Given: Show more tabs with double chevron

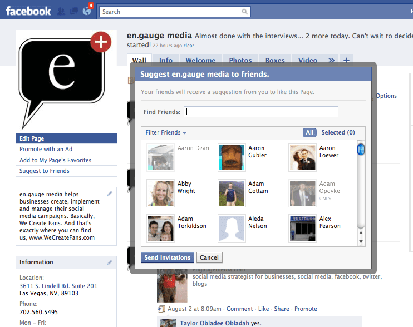Looking at the screenshot, I should [332, 60].
